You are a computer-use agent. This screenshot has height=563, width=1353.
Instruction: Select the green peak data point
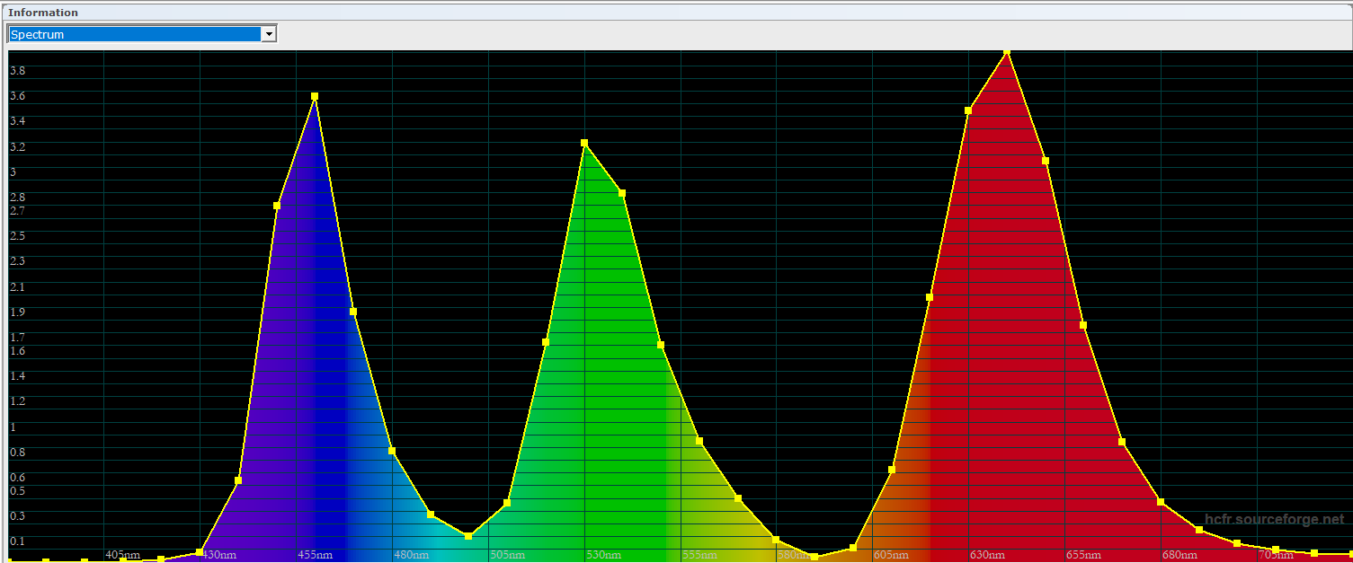click(584, 143)
